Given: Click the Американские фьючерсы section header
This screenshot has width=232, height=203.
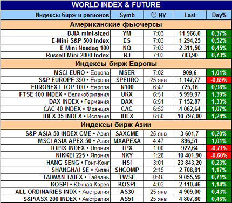Looking at the screenshot, I should [116, 24].
